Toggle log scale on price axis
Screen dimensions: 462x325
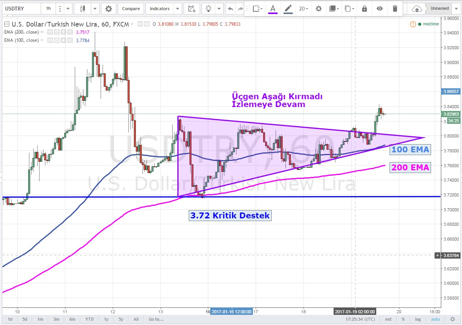[x=418, y=319]
